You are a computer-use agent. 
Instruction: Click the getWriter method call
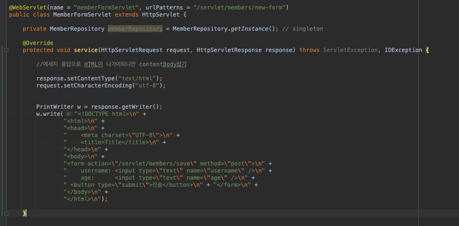click(x=137, y=107)
